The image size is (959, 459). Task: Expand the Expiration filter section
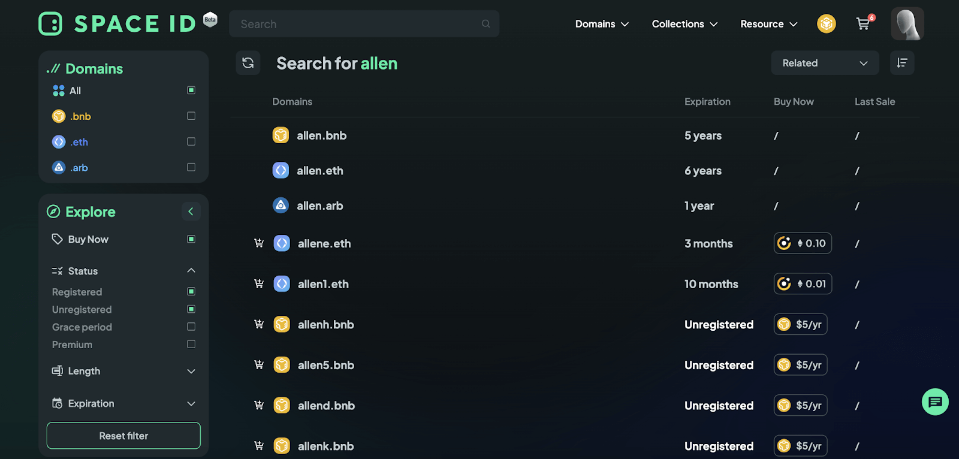pos(191,404)
